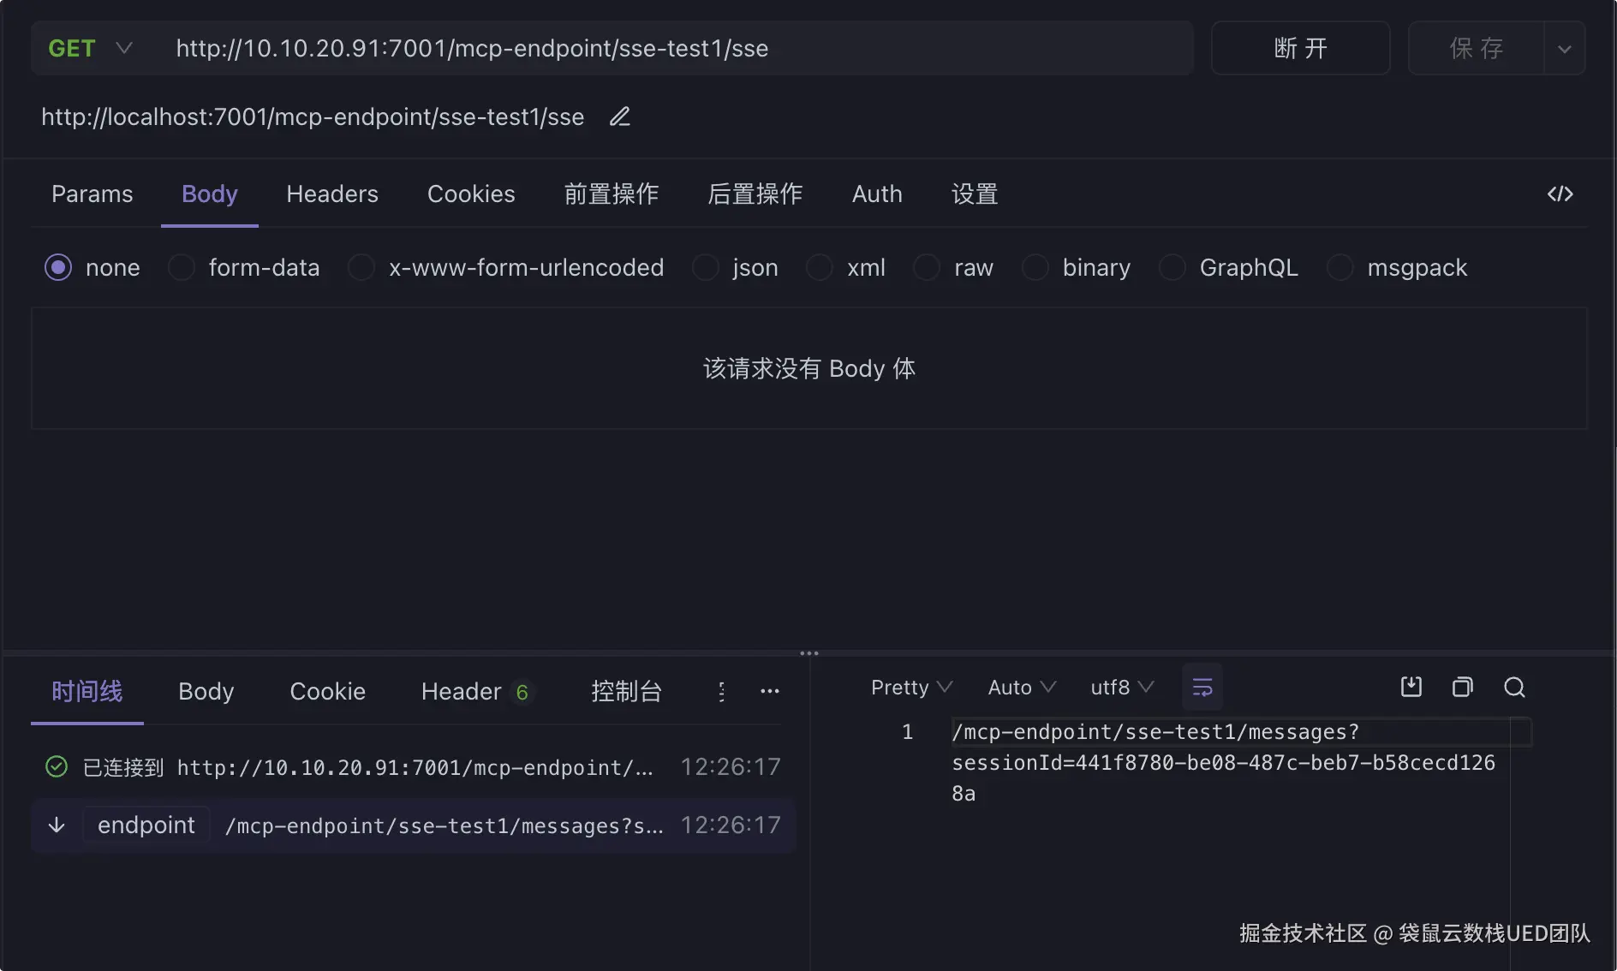Open the utf8 encoding dropdown
The image size is (1617, 971).
coord(1122,688)
